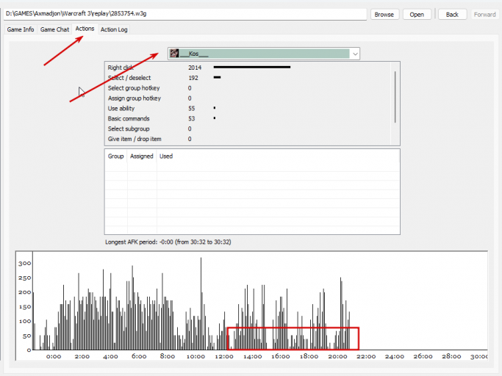Open the Game Chat tab
502x376 pixels.
[54, 29]
